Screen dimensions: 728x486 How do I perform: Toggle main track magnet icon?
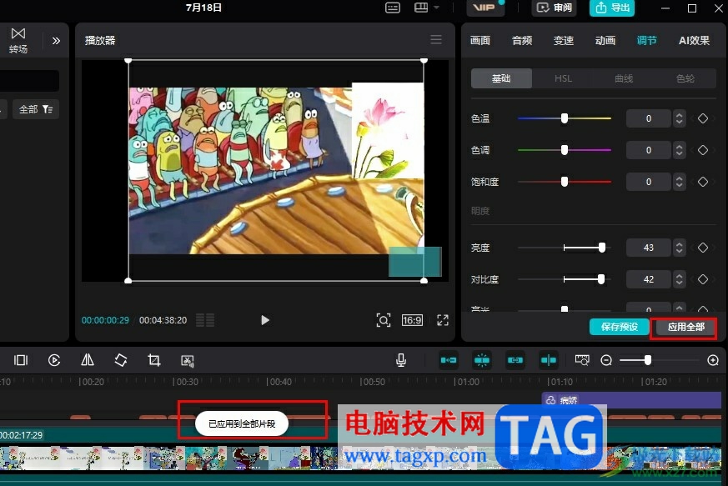449,360
